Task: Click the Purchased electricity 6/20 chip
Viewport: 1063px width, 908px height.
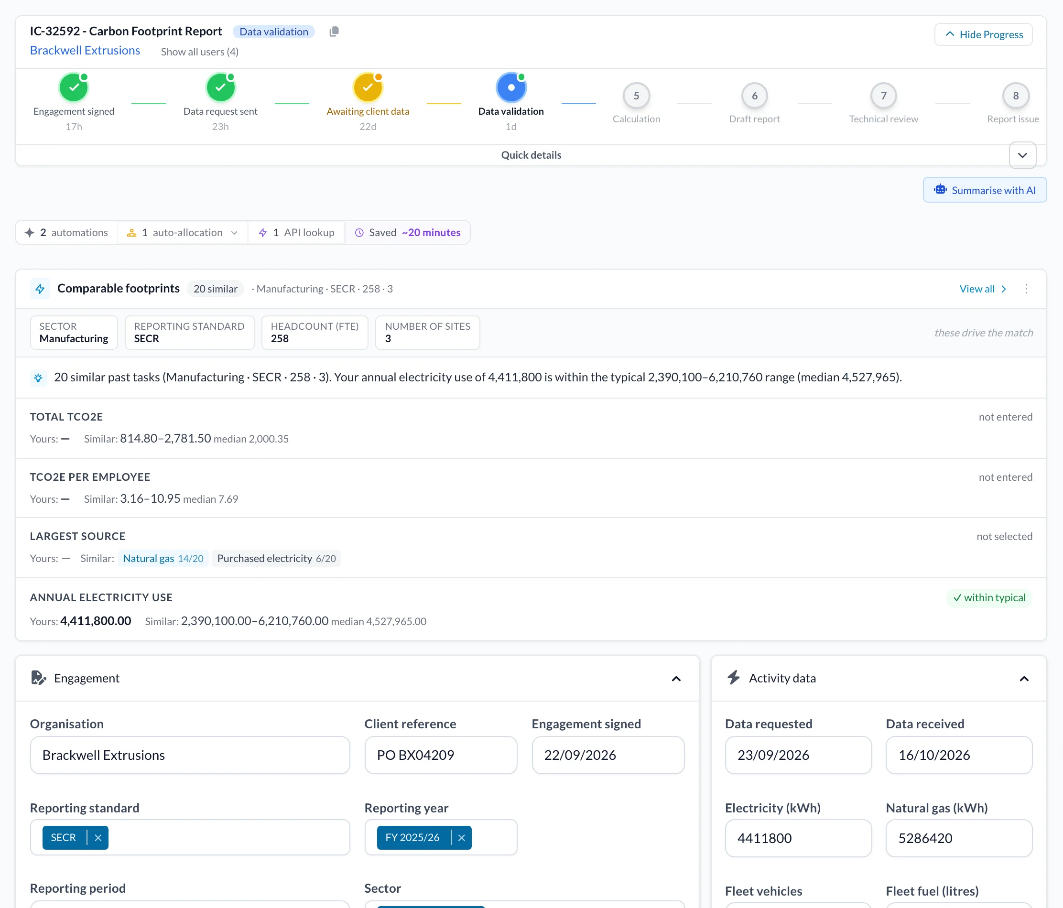Action: pyautogui.click(x=277, y=559)
